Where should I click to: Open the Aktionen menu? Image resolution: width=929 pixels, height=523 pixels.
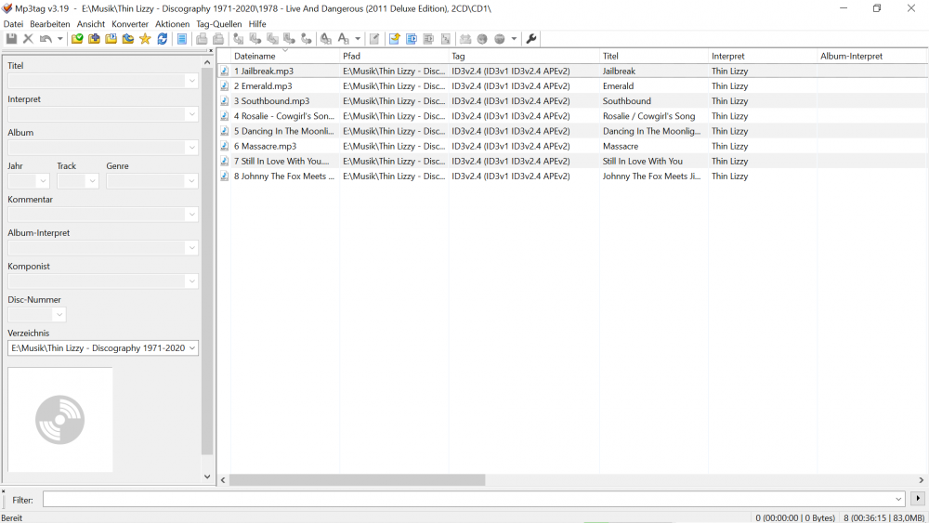pos(173,24)
